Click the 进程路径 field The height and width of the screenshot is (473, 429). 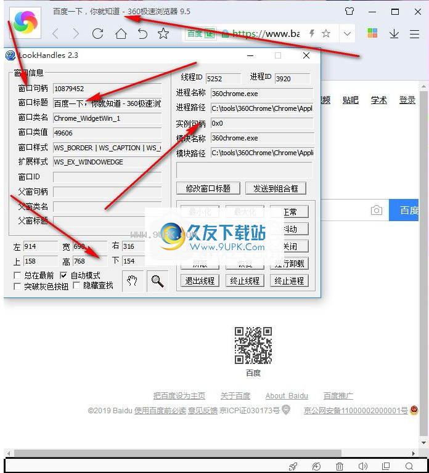(262, 108)
